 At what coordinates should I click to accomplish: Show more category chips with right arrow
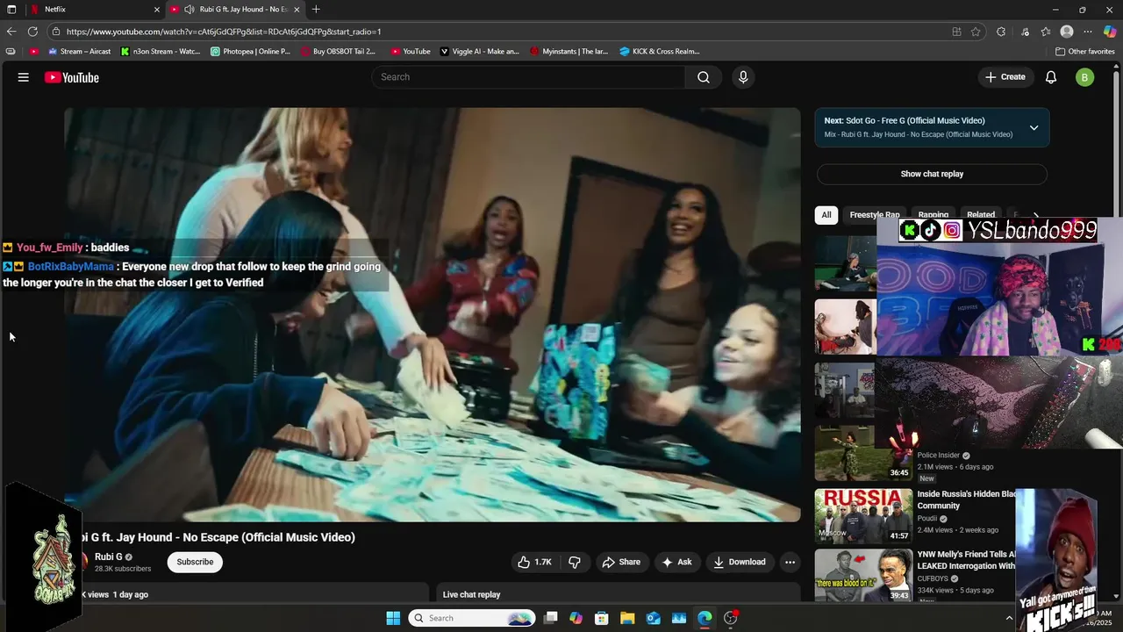pyautogui.click(x=1035, y=215)
